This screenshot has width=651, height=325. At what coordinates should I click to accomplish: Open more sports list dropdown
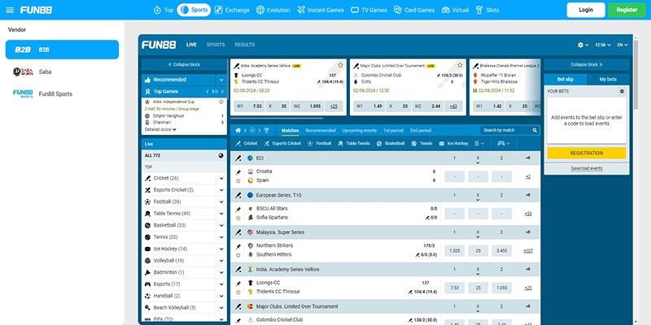(x=479, y=144)
